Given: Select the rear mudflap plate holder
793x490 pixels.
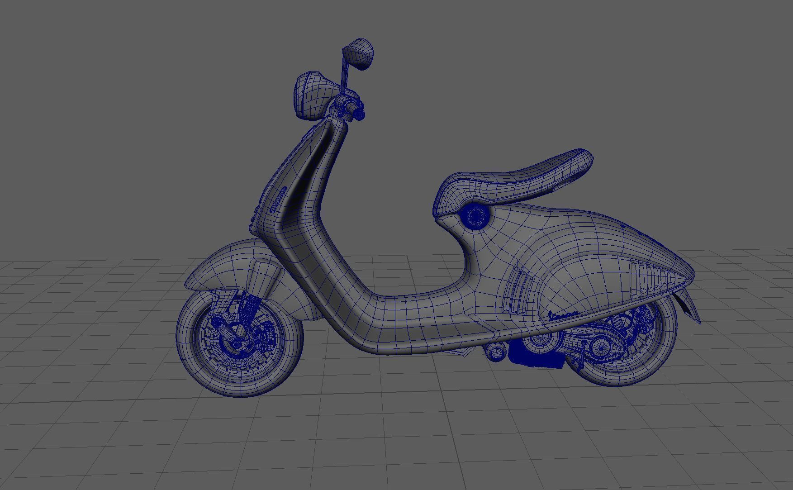Looking at the screenshot, I should point(688,307).
